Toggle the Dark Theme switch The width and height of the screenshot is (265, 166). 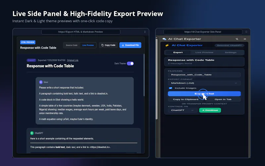[x=130, y=63]
